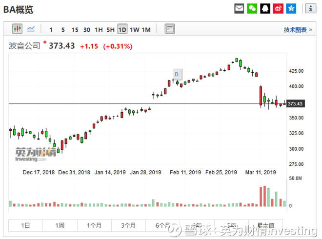Set the interval to 15 minutes
Screen dimensions: 322x239
coord(75,30)
